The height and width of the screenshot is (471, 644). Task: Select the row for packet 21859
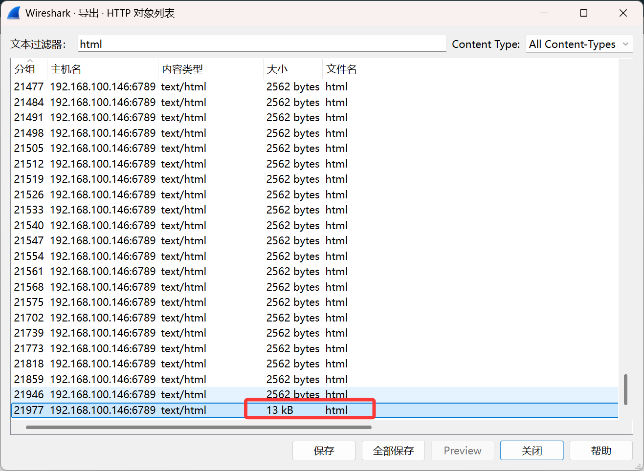(314, 379)
